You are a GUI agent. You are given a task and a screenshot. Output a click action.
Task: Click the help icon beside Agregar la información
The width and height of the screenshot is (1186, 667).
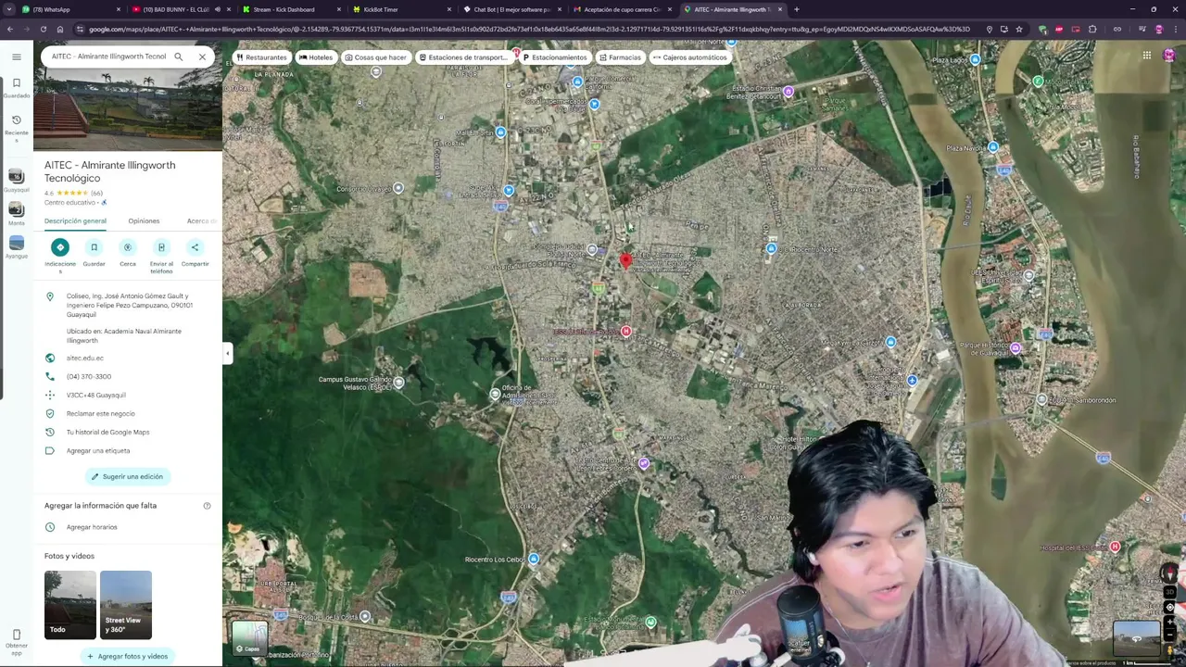point(207,506)
